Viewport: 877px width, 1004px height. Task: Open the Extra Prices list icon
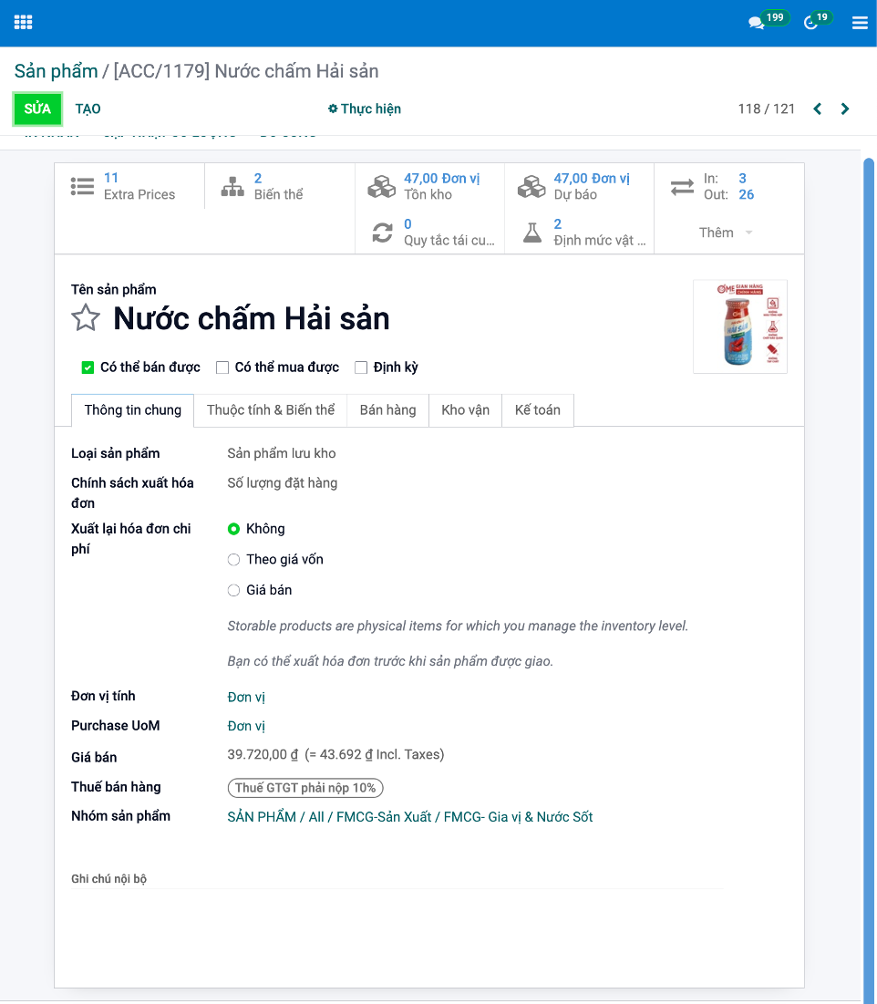tap(83, 186)
